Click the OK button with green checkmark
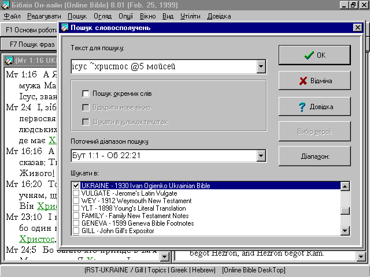Image resolution: width=370 pixels, height=277 pixels. click(314, 55)
